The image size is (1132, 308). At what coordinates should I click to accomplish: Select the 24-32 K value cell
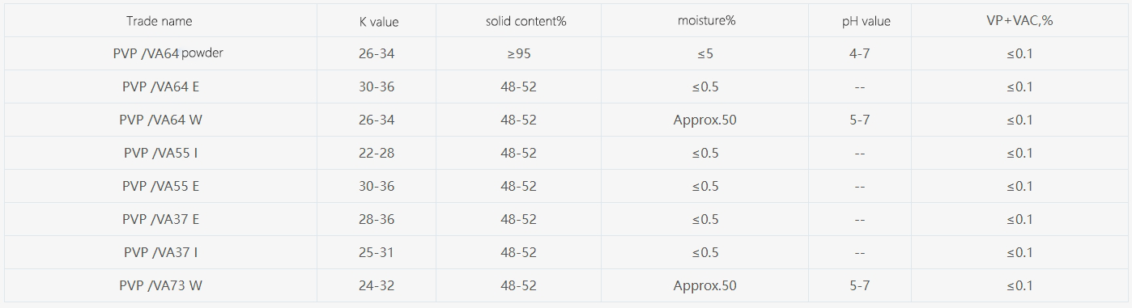tap(377, 285)
